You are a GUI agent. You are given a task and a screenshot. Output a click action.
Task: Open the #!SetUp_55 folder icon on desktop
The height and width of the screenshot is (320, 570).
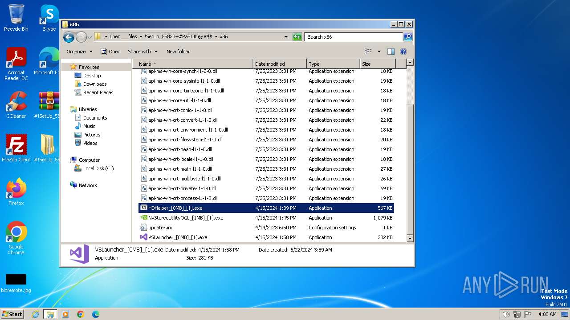point(48,148)
